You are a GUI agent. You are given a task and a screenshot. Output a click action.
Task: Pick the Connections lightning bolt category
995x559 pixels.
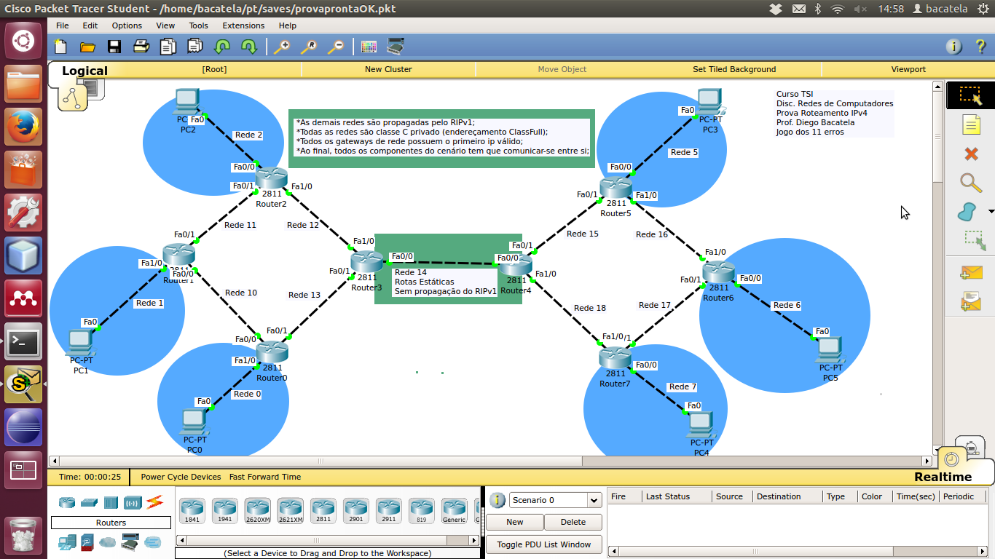coord(154,501)
